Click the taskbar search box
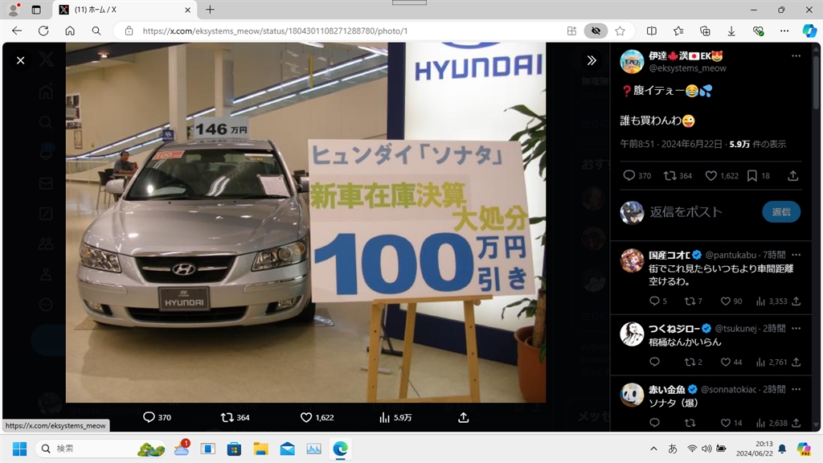Viewport: 823px width, 463px height. (x=102, y=449)
